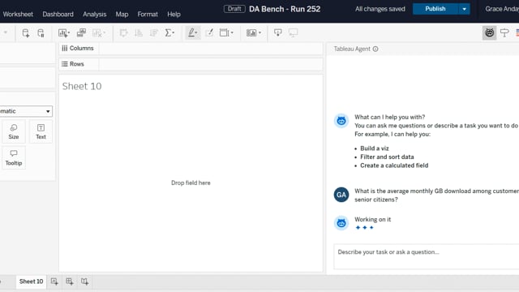Click the Publish button
This screenshot has width=519, height=292.
tap(435, 9)
